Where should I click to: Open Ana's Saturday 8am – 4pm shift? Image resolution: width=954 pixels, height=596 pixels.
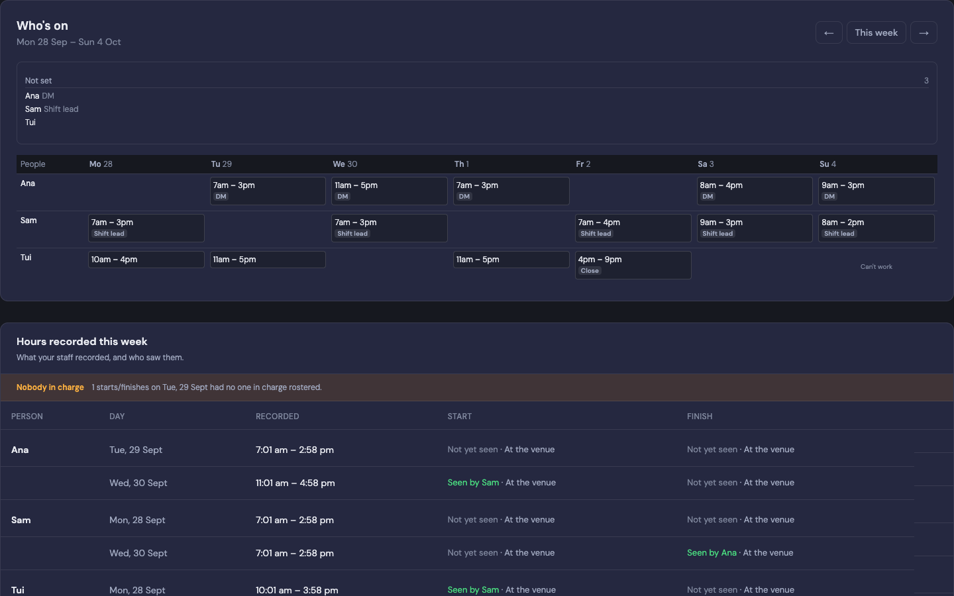(x=755, y=191)
